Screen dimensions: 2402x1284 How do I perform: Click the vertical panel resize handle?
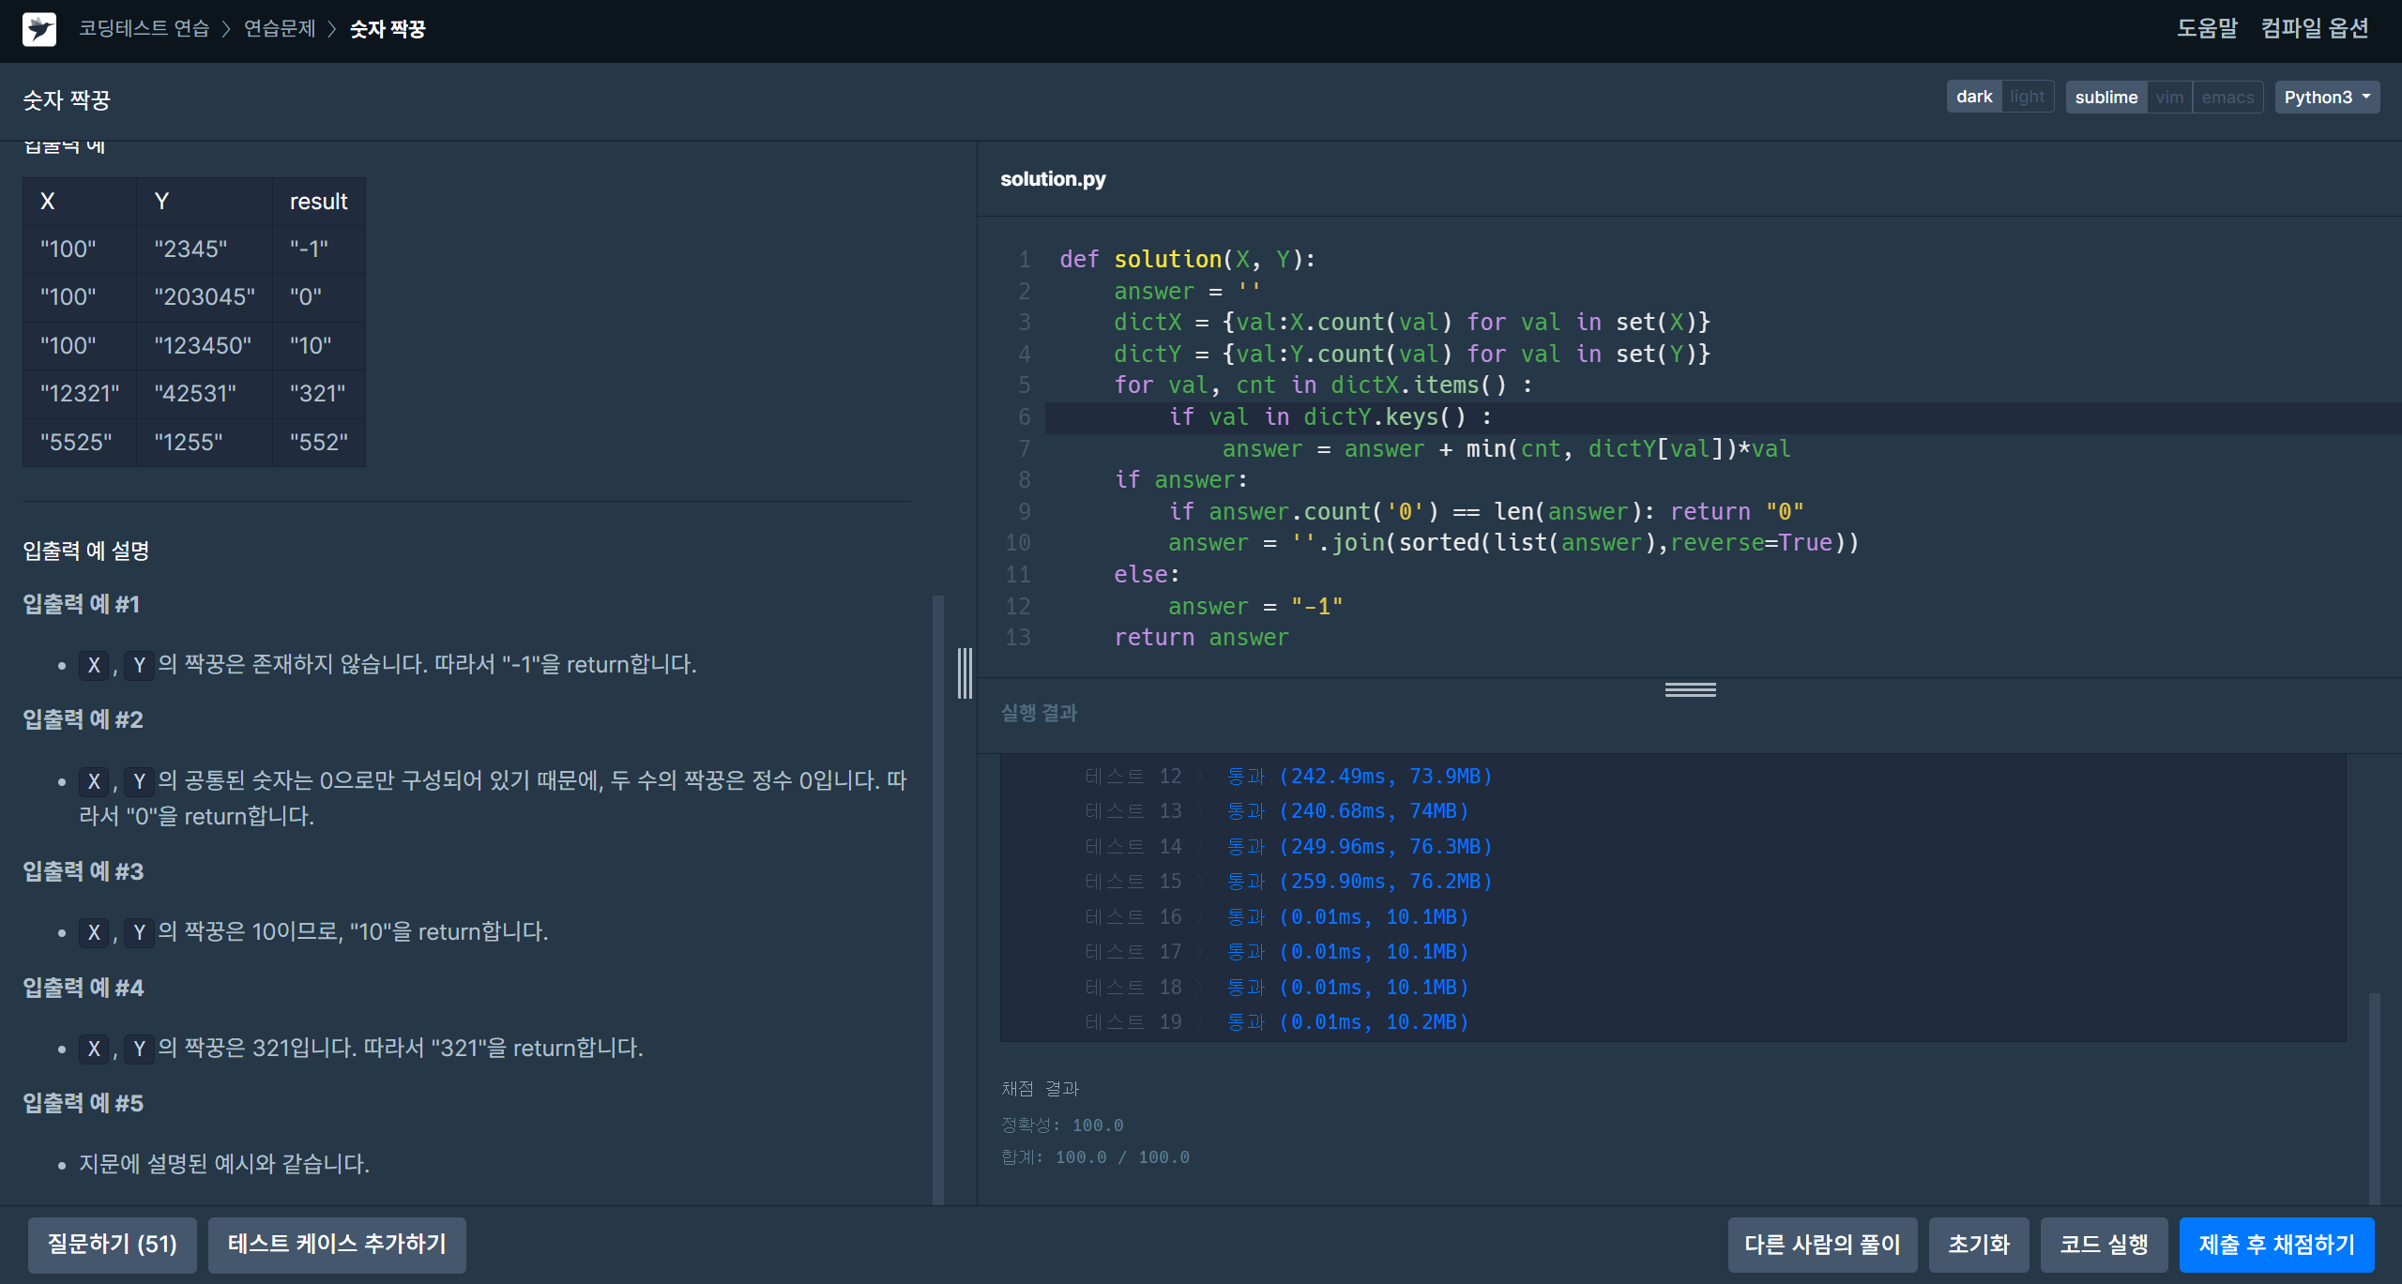coord(965,672)
